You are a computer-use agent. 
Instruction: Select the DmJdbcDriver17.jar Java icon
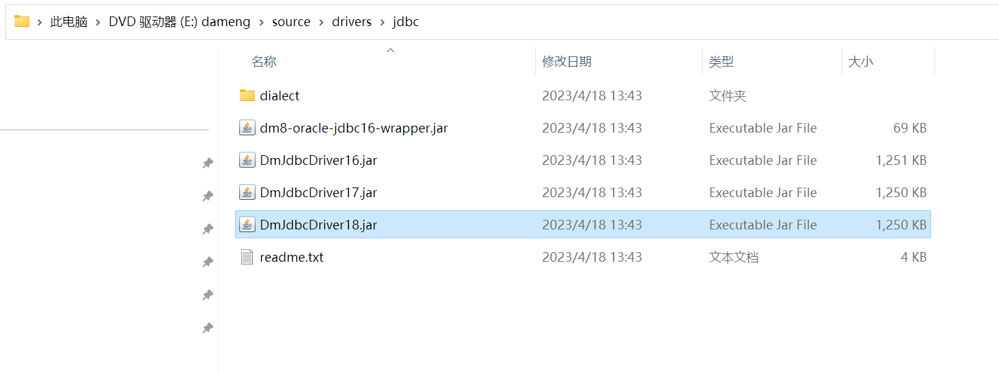[247, 192]
